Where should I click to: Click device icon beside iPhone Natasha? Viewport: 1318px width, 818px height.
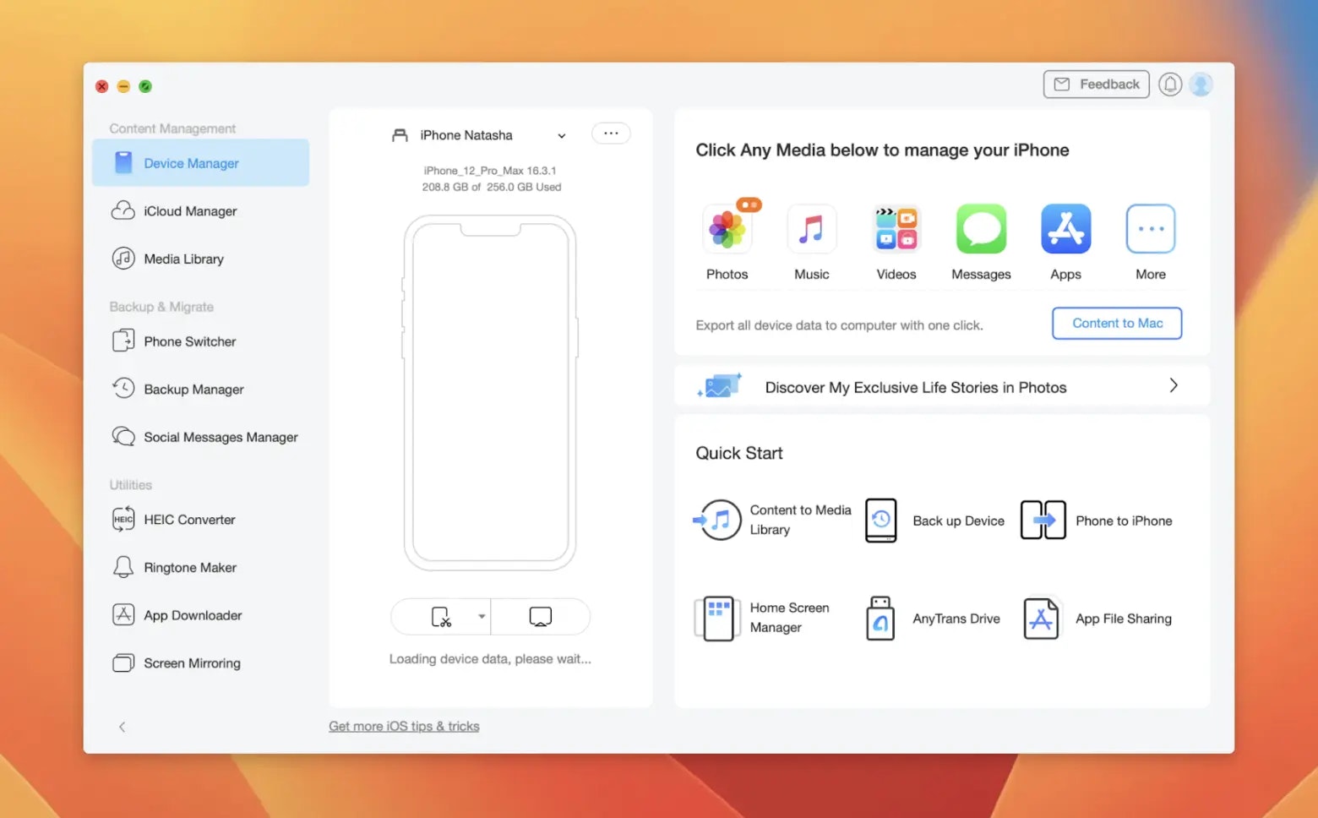[400, 135]
